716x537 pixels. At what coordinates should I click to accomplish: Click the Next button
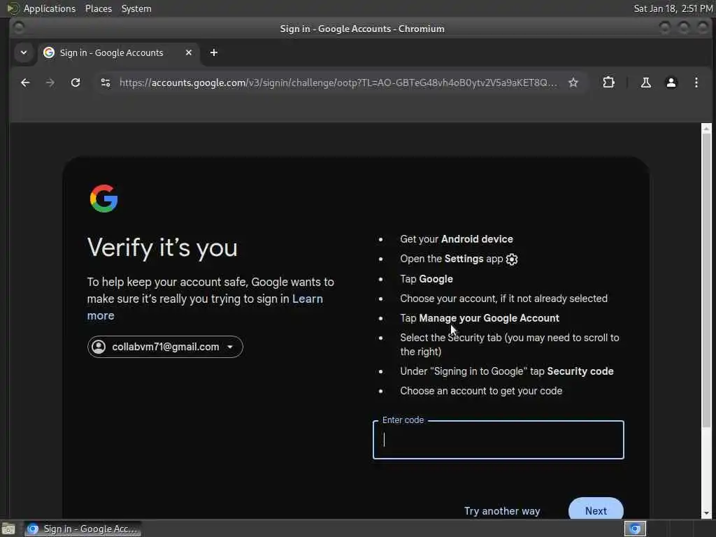pyautogui.click(x=596, y=510)
